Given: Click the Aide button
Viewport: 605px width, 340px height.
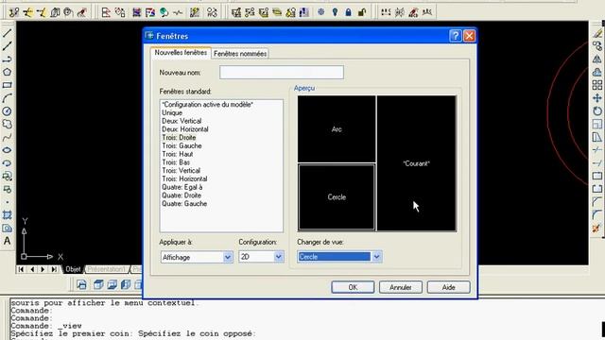Looking at the screenshot, I should pos(448,287).
